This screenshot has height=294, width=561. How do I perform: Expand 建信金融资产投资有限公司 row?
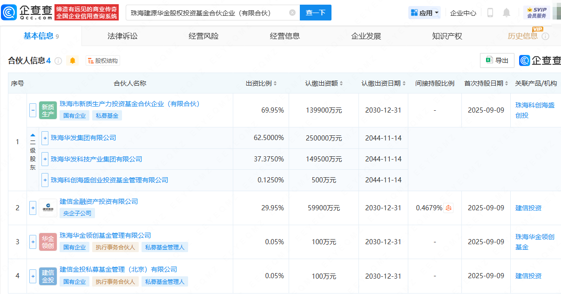(33, 208)
